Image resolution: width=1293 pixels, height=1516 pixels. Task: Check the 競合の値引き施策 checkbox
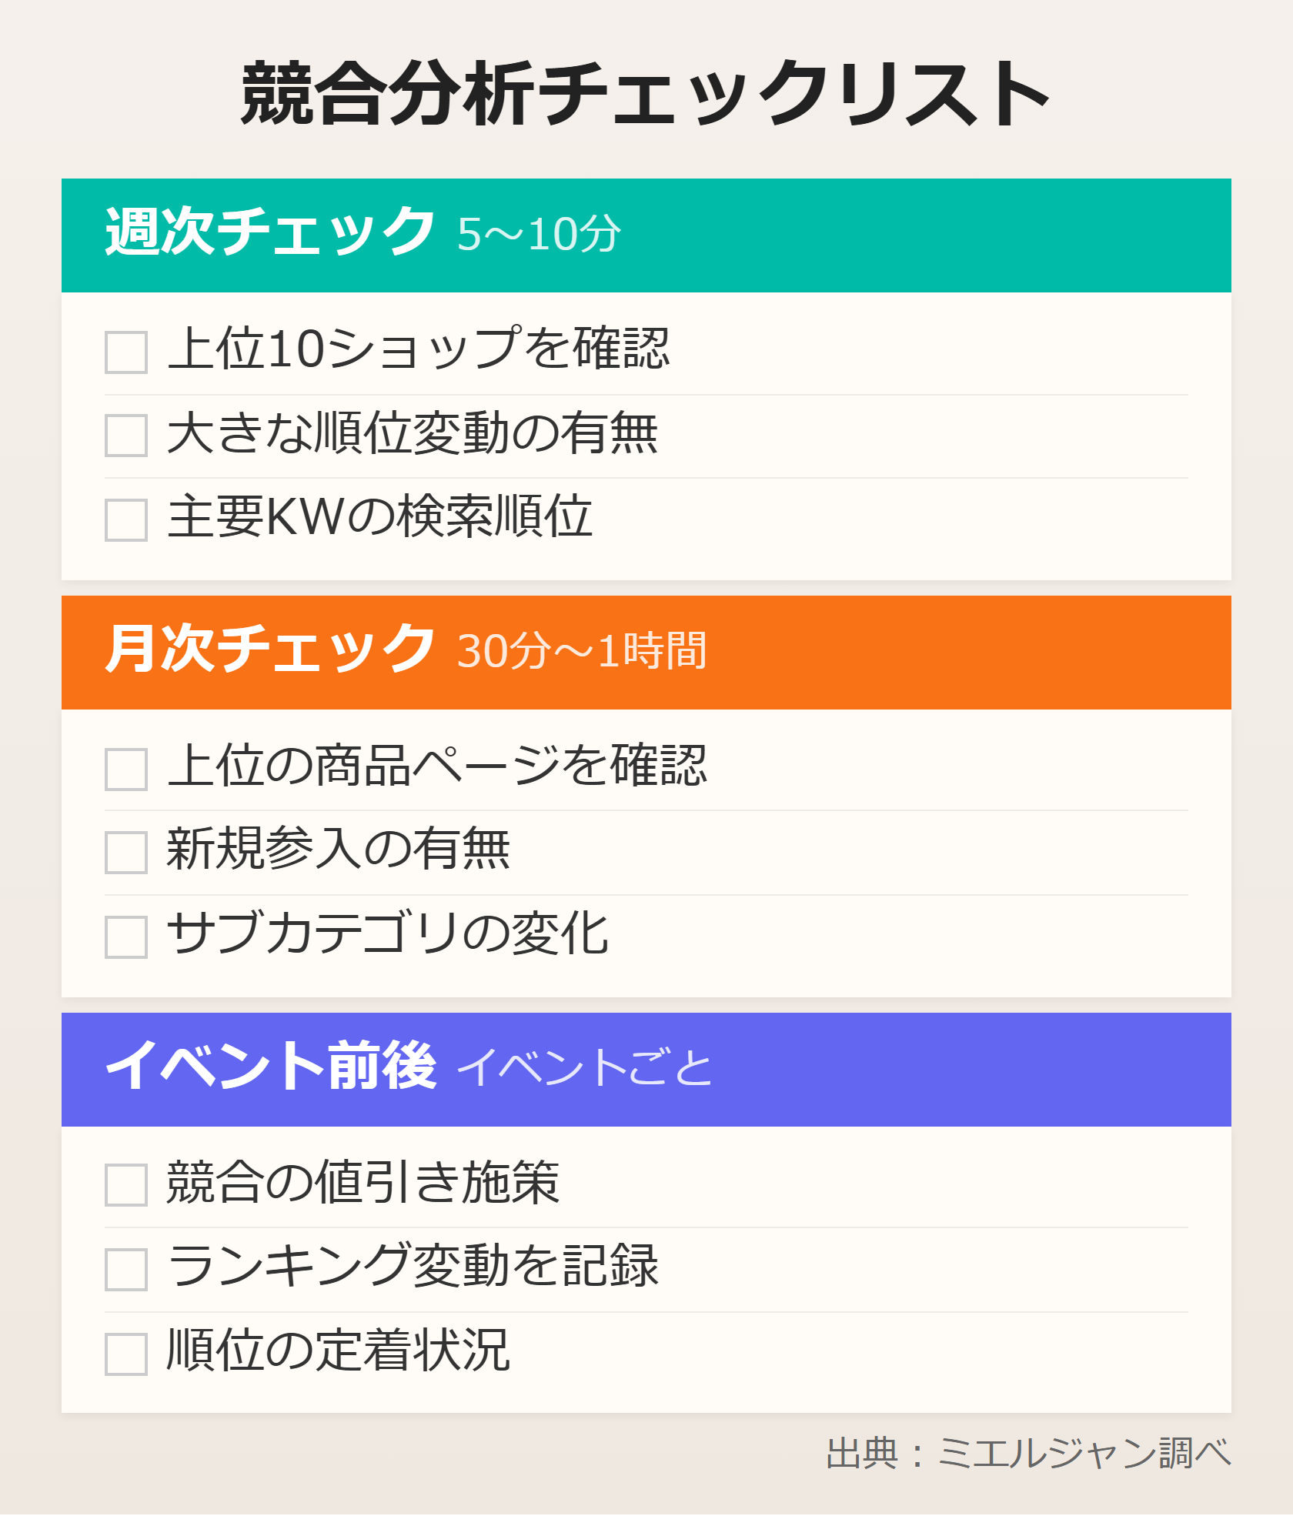click(126, 1185)
